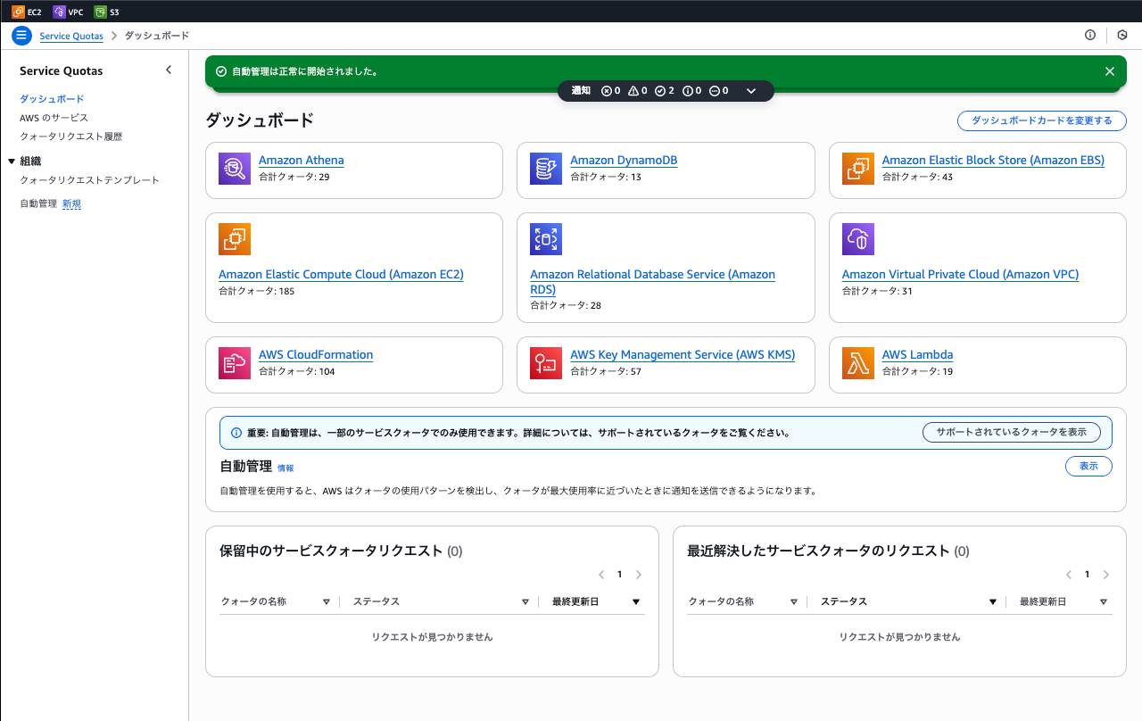Click the AWS Lambda service icon
Screen dimensions: 1142x721
coord(858,363)
